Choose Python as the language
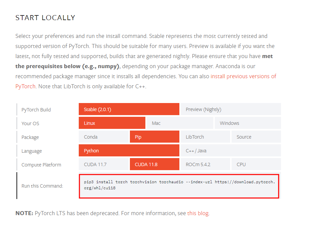Screen dimensions: 316x246 coord(129,151)
